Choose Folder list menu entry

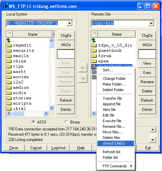click(x=116, y=157)
